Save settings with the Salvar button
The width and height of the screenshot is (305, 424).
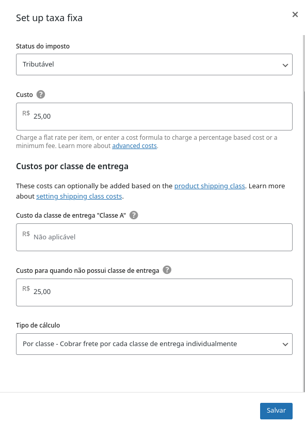[276, 411]
